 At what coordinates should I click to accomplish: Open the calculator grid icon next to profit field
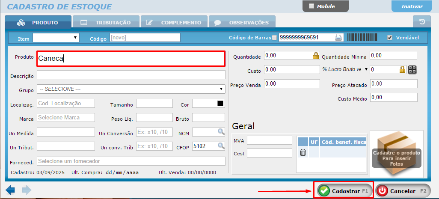coord(412,69)
